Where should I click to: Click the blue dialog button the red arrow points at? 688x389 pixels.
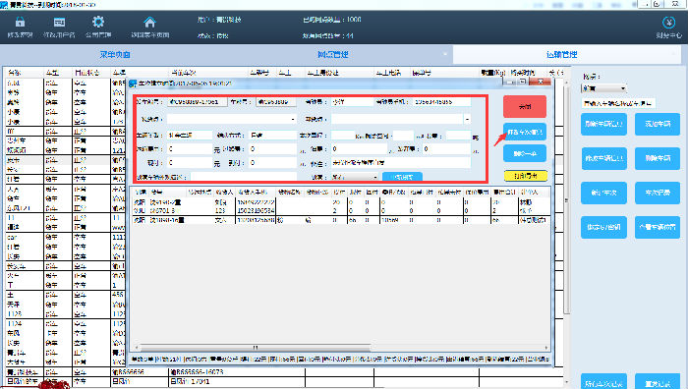coord(524,132)
